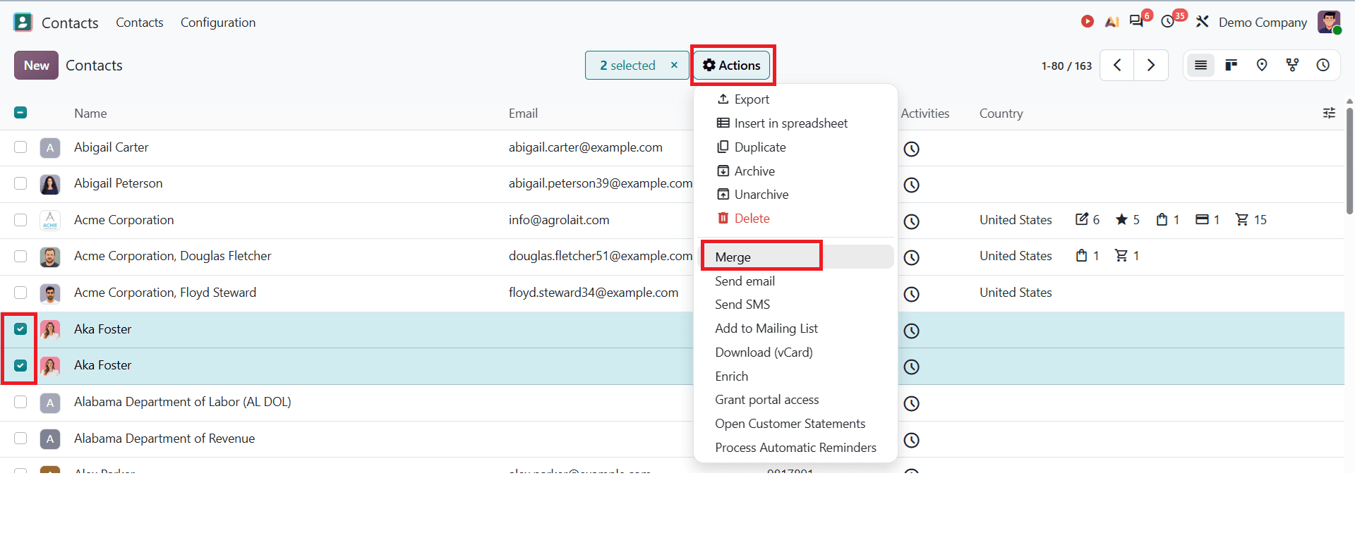Switch to kanban view

(1231, 66)
